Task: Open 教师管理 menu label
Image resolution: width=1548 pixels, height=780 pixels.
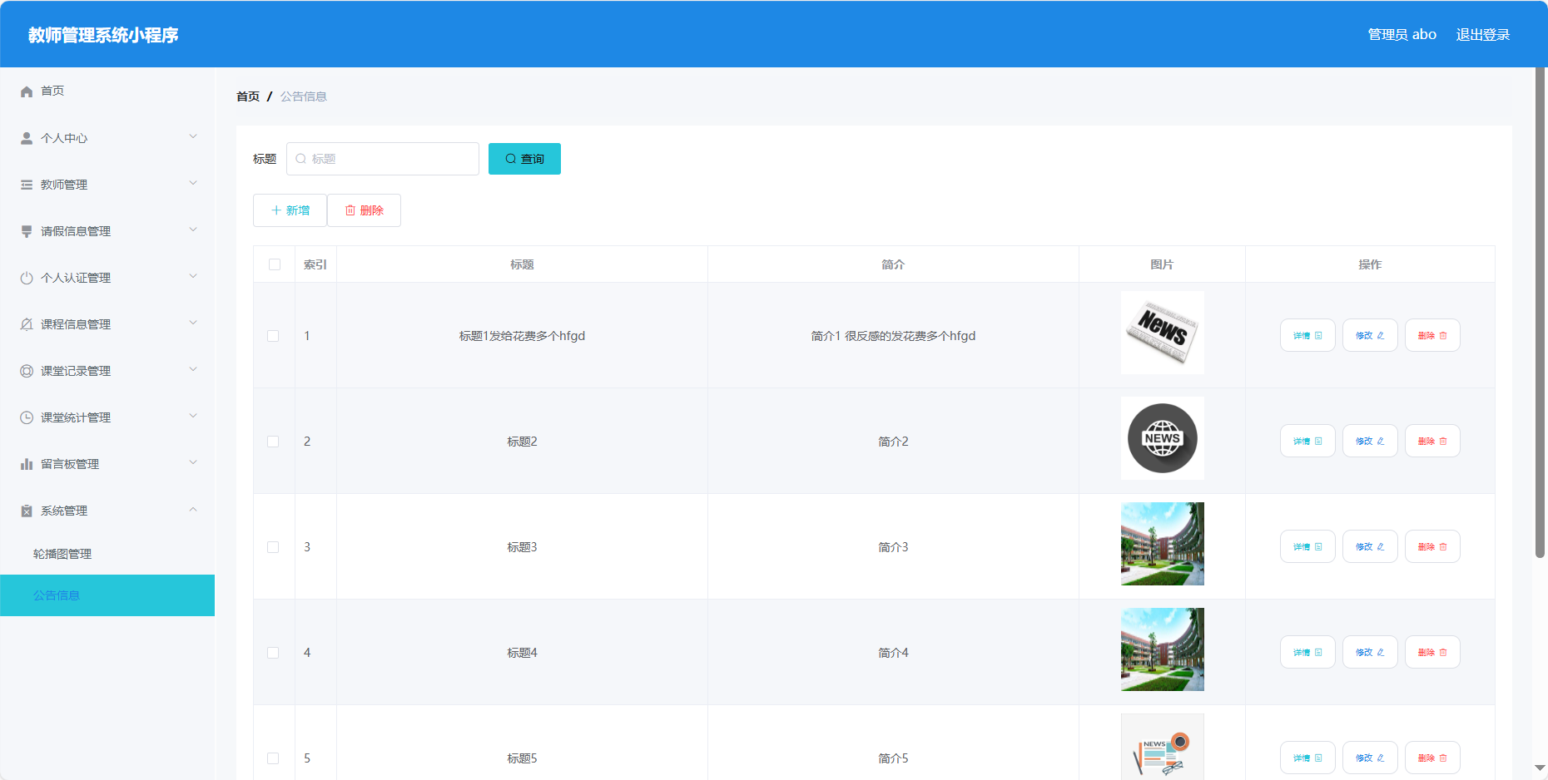Action: [x=64, y=185]
